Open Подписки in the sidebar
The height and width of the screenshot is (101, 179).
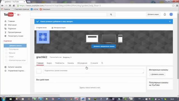click(12, 29)
